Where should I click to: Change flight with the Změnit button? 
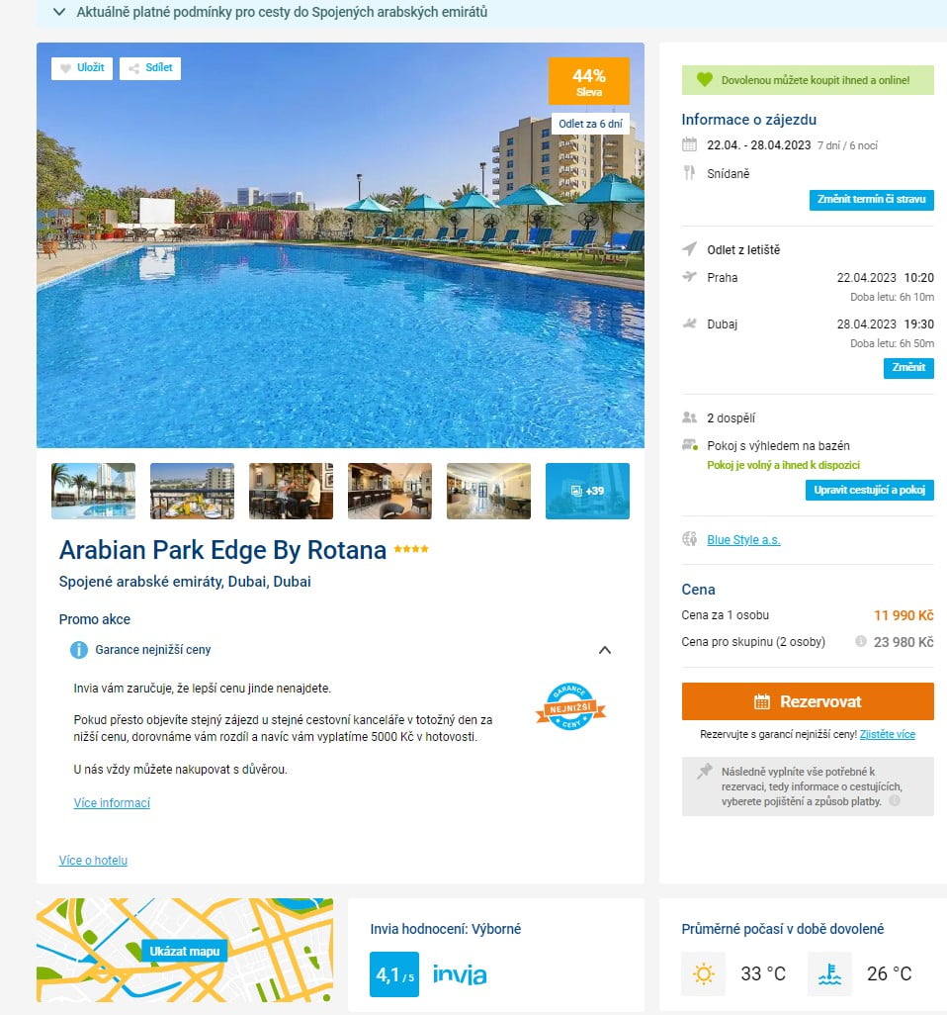(908, 368)
